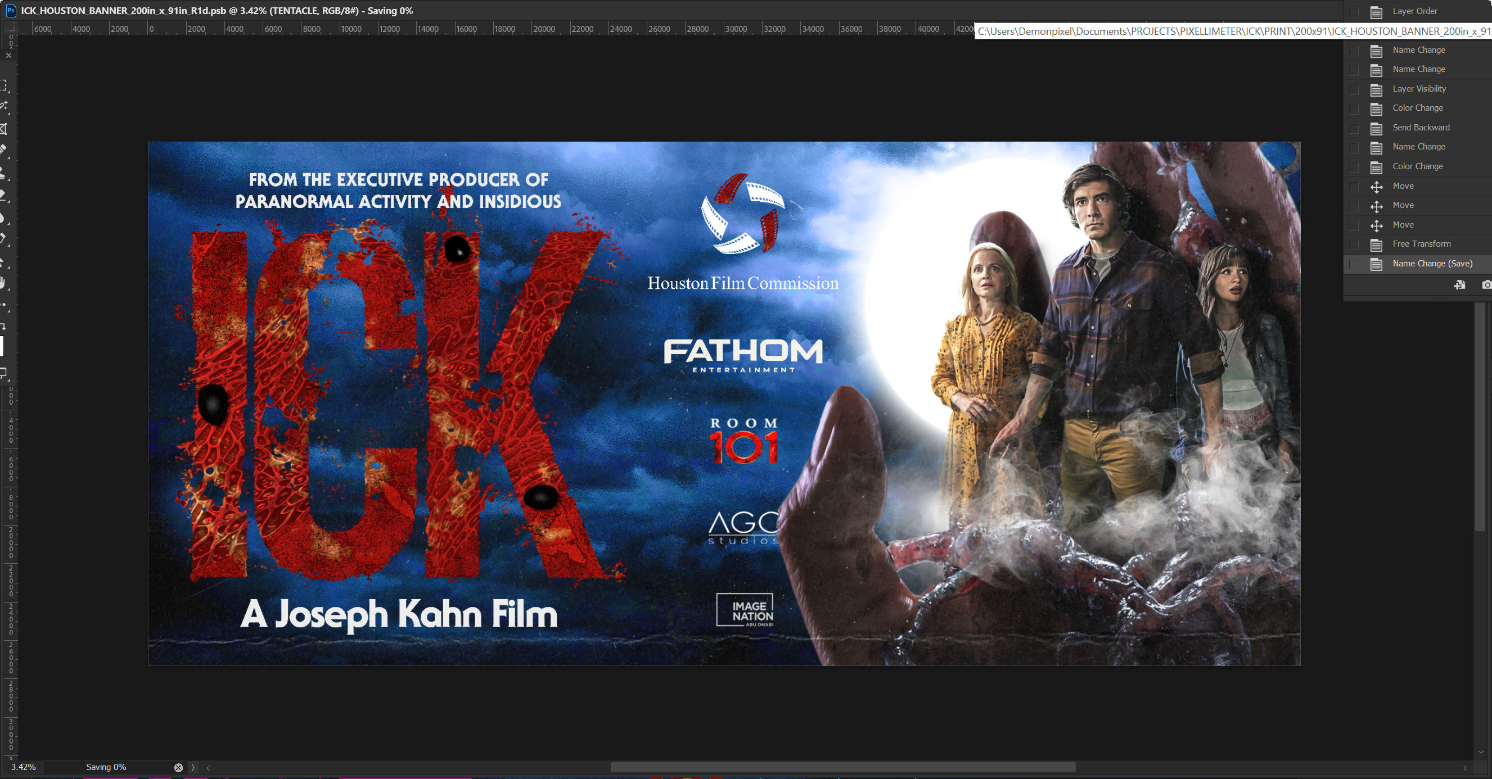
Task: Select the Magic Wand tool
Action: (x=3, y=106)
